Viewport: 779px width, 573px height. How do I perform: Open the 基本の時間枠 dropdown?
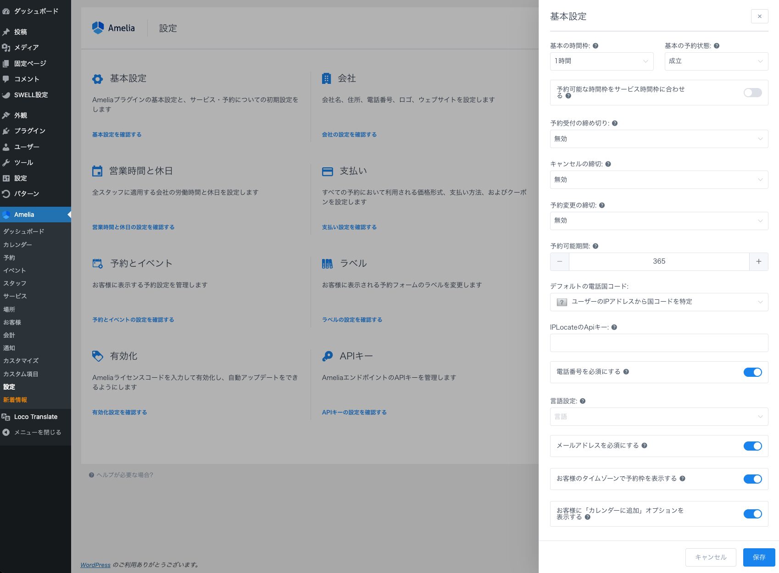point(601,61)
